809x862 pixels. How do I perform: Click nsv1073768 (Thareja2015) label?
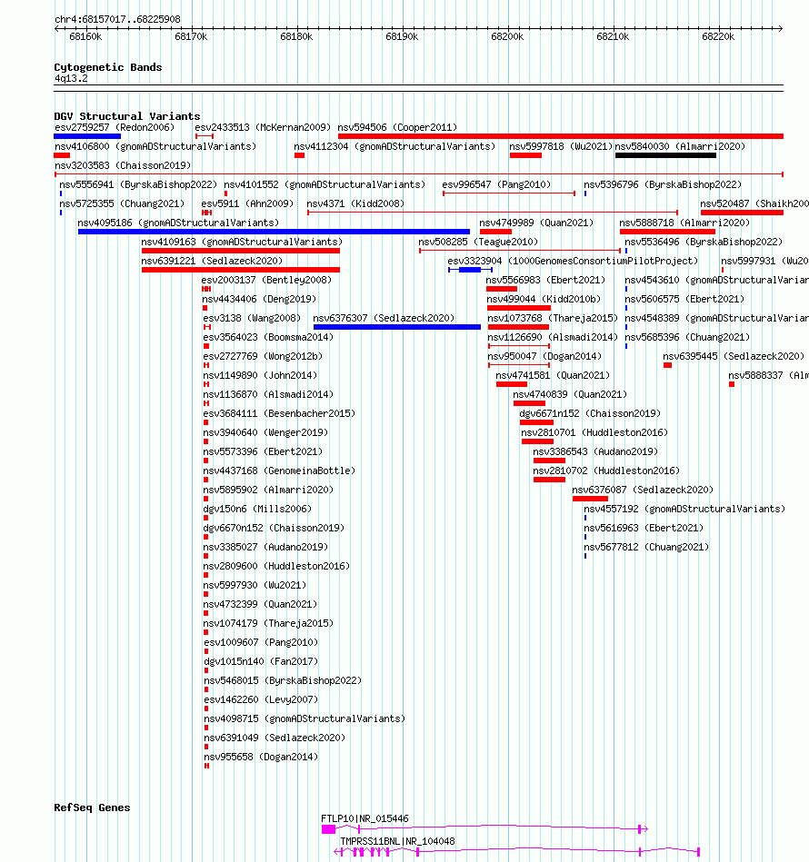pos(553,318)
